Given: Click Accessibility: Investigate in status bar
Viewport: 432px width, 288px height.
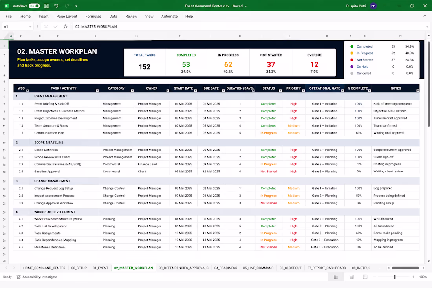Looking at the screenshot, I should 37,277.
